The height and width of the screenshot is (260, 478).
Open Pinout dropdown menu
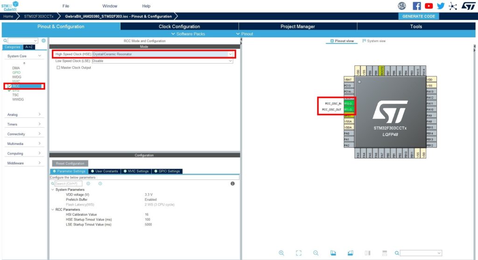pos(245,34)
